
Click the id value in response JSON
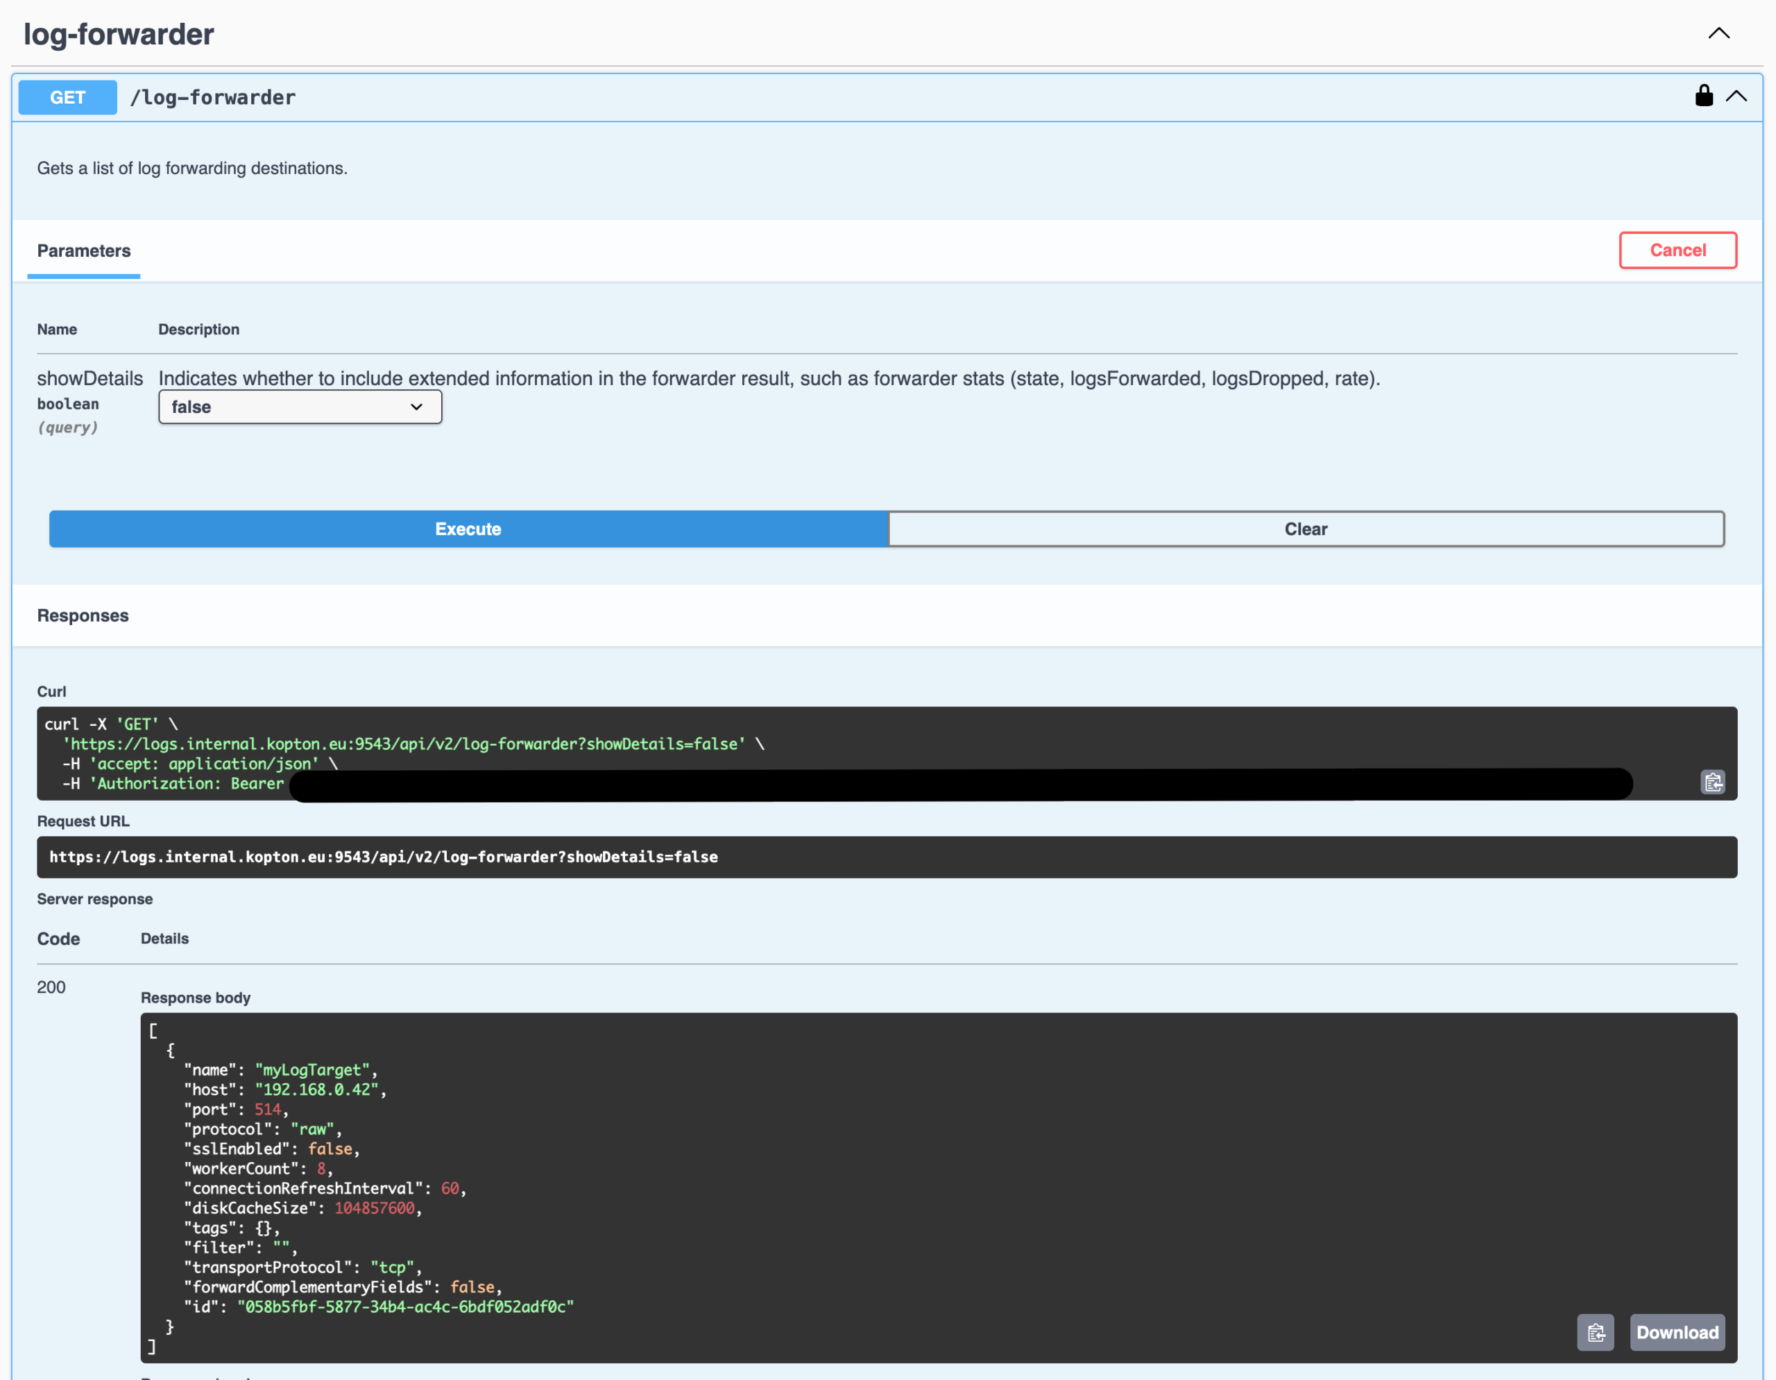(405, 1307)
